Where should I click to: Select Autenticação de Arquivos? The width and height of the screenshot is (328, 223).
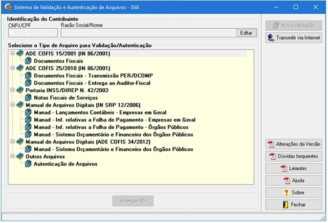(x=66, y=164)
